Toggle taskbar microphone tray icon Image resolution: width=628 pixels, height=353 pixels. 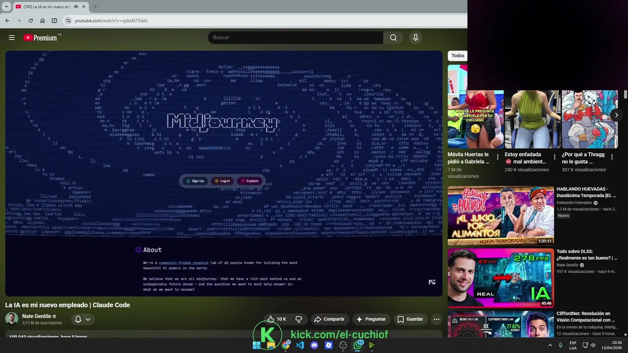pyautogui.click(x=560, y=345)
